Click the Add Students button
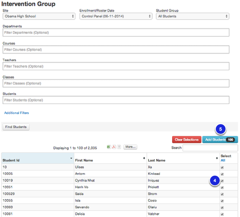 (x=220, y=140)
